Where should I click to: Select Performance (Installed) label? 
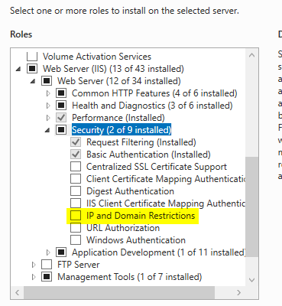point(118,118)
